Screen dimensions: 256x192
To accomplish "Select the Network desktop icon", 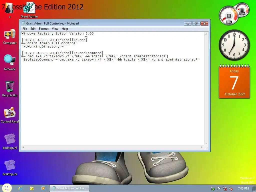I will pyautogui.click(x=10, y=62).
